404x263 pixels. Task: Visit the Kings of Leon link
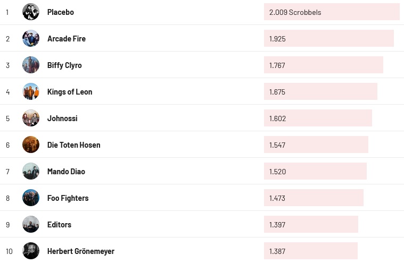(x=70, y=92)
